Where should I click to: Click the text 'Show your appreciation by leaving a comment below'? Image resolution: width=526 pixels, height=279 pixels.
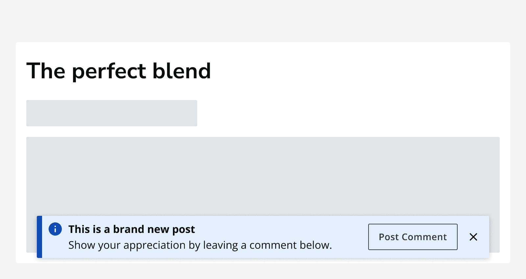pos(200,245)
